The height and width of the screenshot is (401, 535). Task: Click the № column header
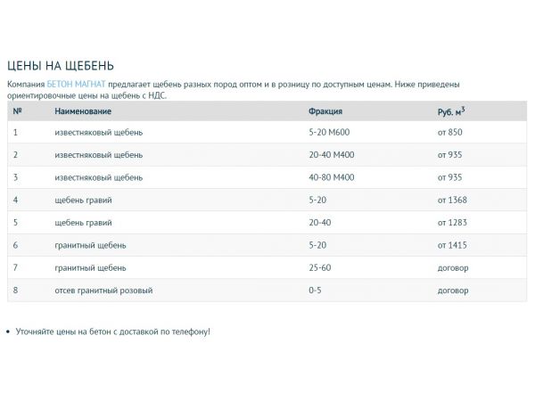coord(18,111)
